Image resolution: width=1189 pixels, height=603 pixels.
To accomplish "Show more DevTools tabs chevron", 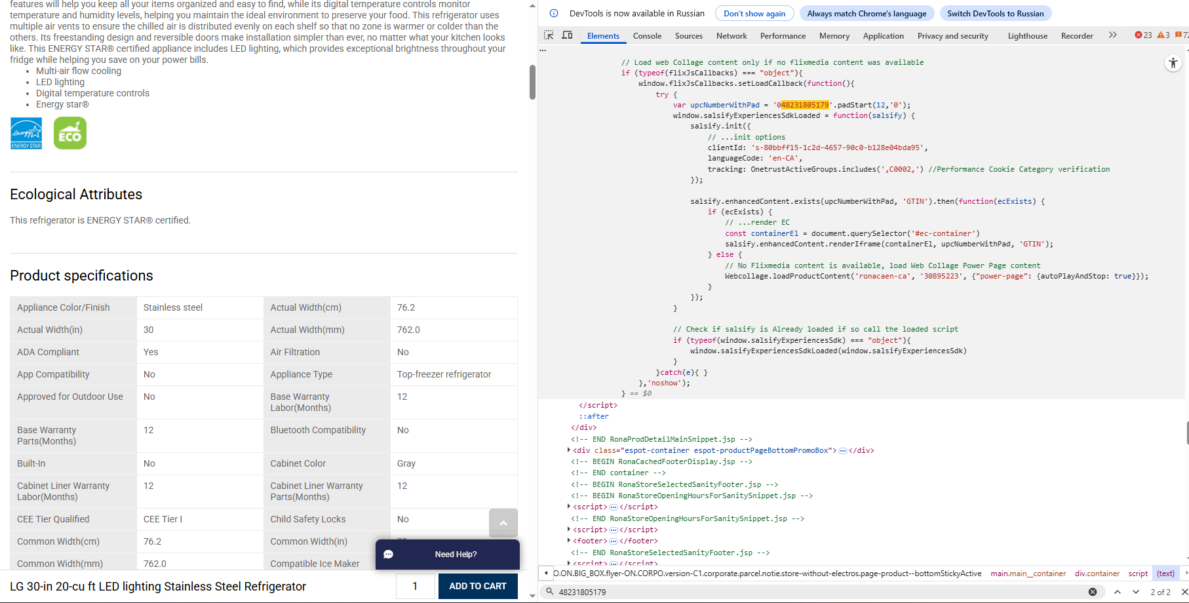I will (x=1112, y=35).
